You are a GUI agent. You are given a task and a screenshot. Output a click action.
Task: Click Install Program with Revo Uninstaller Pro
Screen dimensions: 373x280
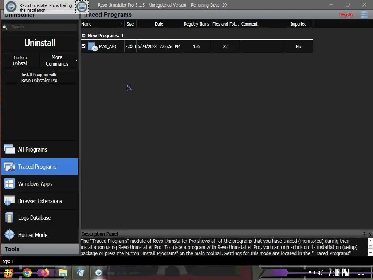coord(39,78)
